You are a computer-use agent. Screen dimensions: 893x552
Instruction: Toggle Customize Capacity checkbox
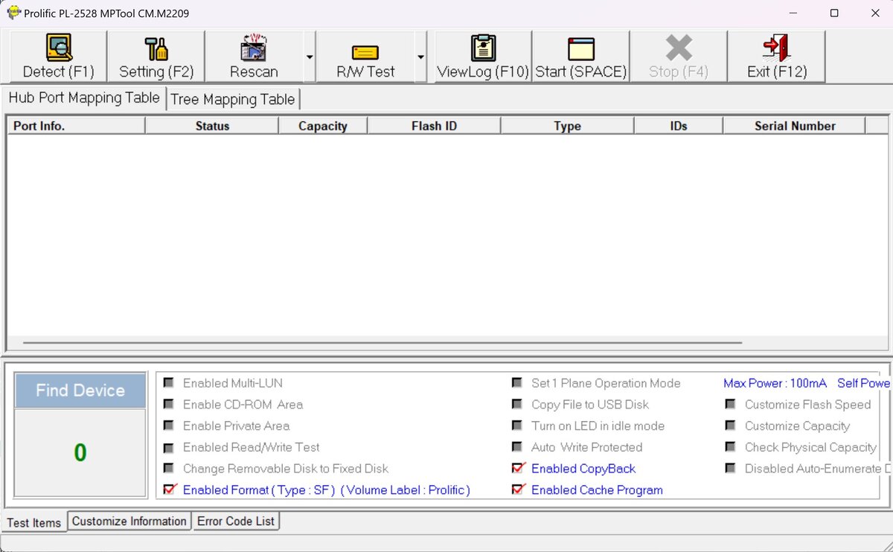click(x=731, y=426)
